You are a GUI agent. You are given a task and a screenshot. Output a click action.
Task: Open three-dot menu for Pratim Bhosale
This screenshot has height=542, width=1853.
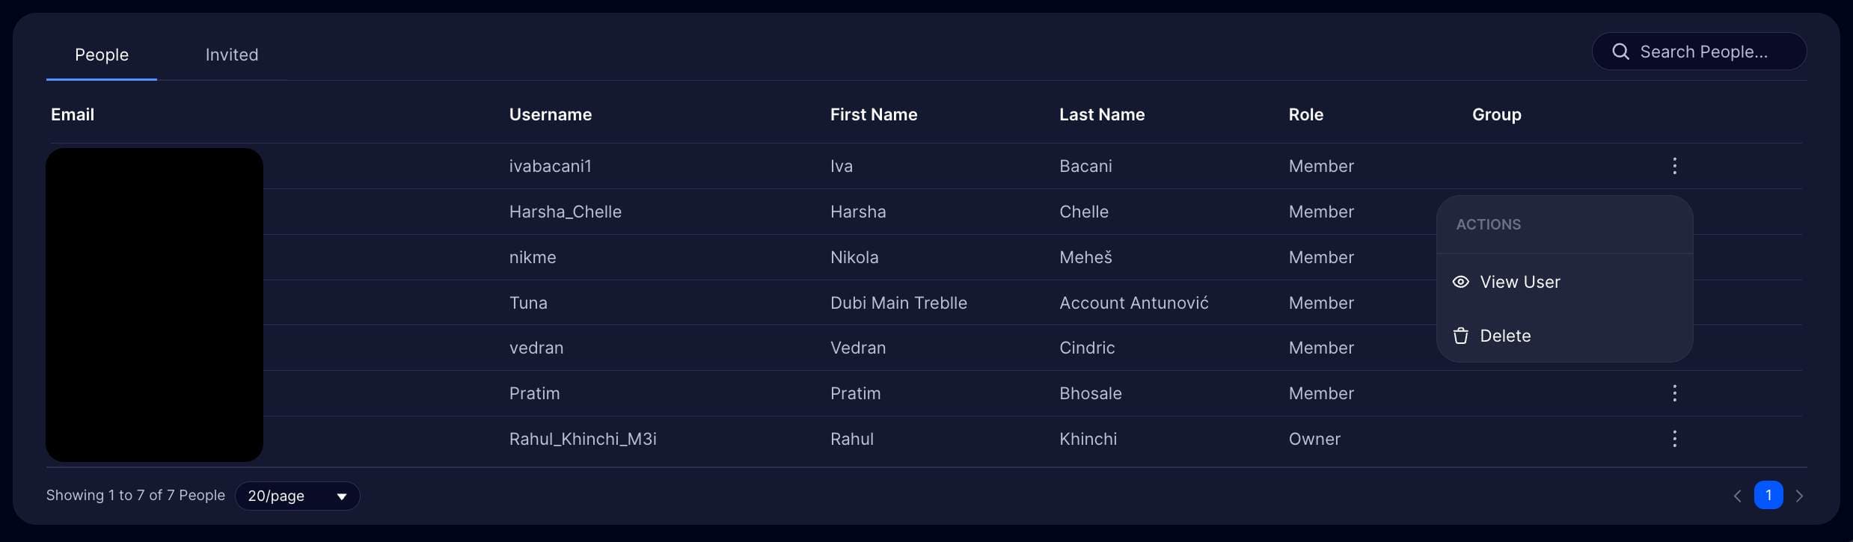coord(1674,393)
